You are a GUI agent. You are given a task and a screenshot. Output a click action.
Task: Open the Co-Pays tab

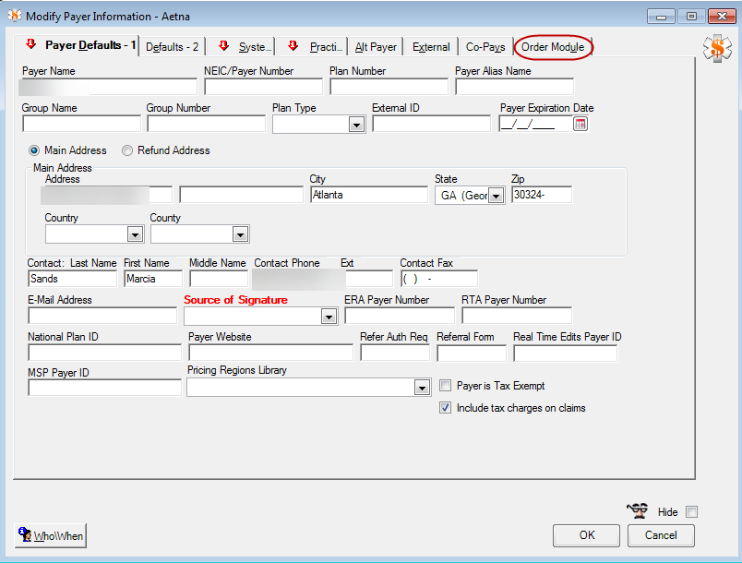485,47
